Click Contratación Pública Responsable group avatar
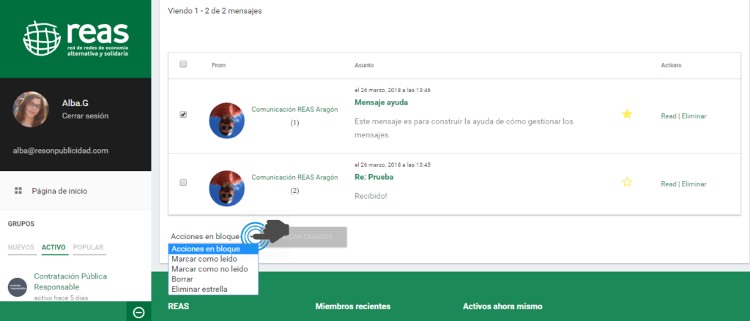The image size is (750, 321). (18, 287)
